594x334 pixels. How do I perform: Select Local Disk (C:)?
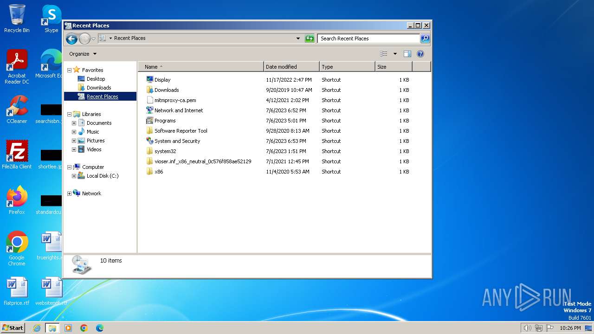pyautogui.click(x=103, y=176)
